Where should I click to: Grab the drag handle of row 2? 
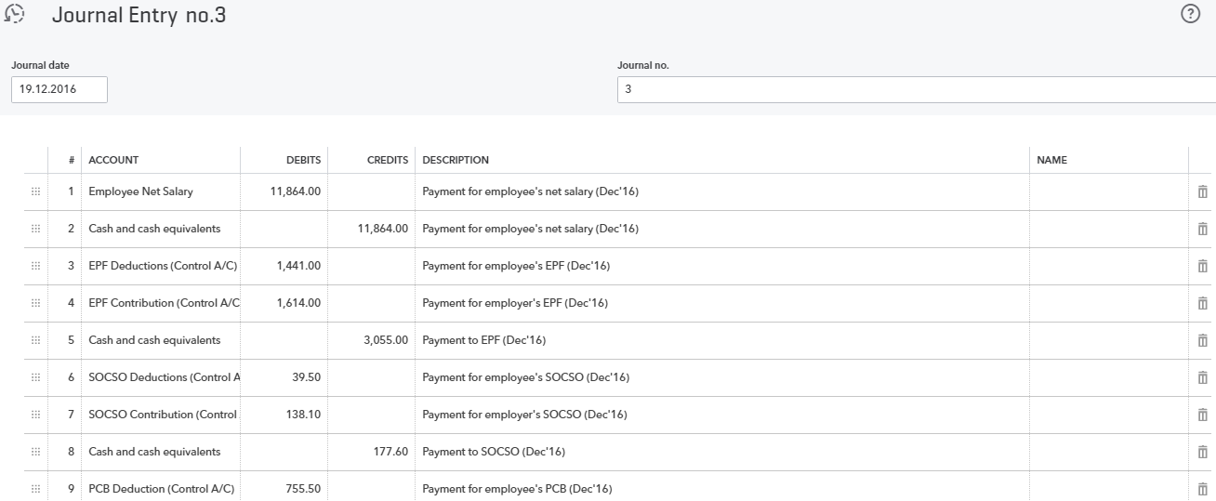(x=35, y=229)
